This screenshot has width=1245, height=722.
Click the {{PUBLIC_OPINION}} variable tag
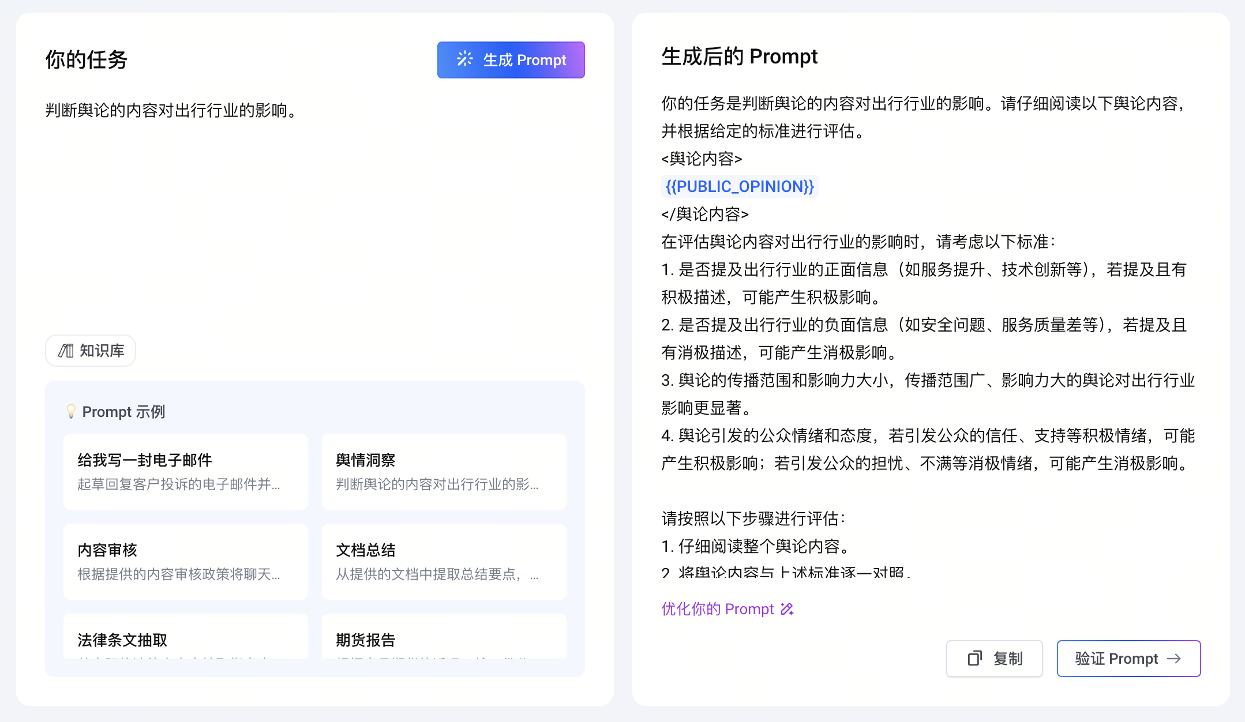click(x=739, y=186)
